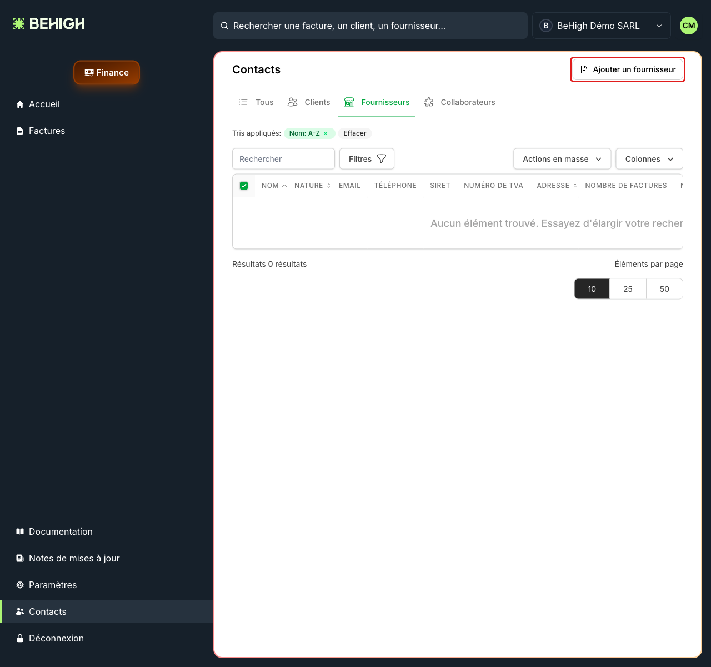Click the EMAIL column header
The image size is (711, 667).
coord(349,186)
